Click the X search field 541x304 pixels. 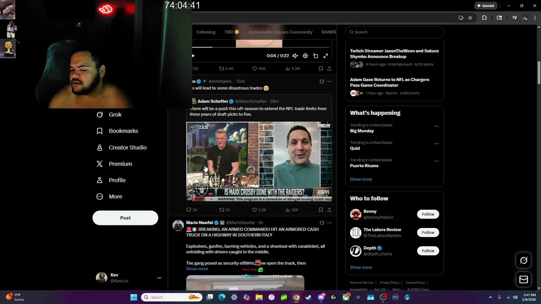click(x=394, y=32)
